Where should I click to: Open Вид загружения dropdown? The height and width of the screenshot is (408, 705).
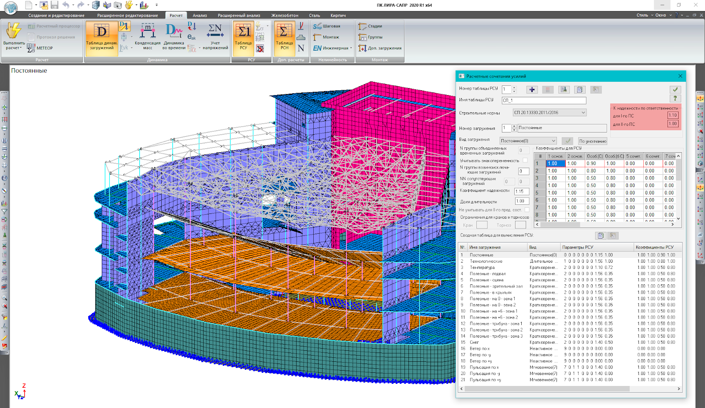528,141
